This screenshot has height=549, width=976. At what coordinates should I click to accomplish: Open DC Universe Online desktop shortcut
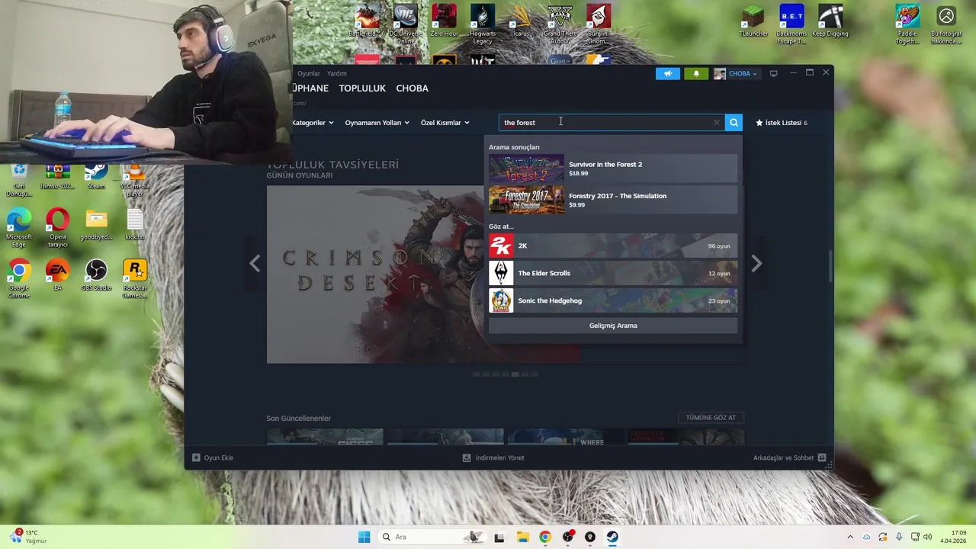click(406, 24)
